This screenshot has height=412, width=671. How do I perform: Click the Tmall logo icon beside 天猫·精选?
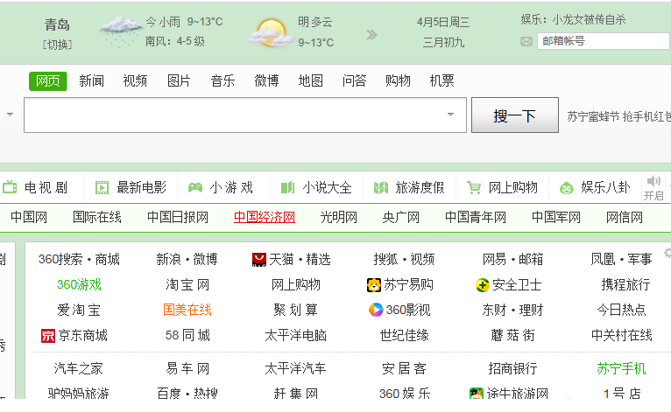click(x=259, y=260)
